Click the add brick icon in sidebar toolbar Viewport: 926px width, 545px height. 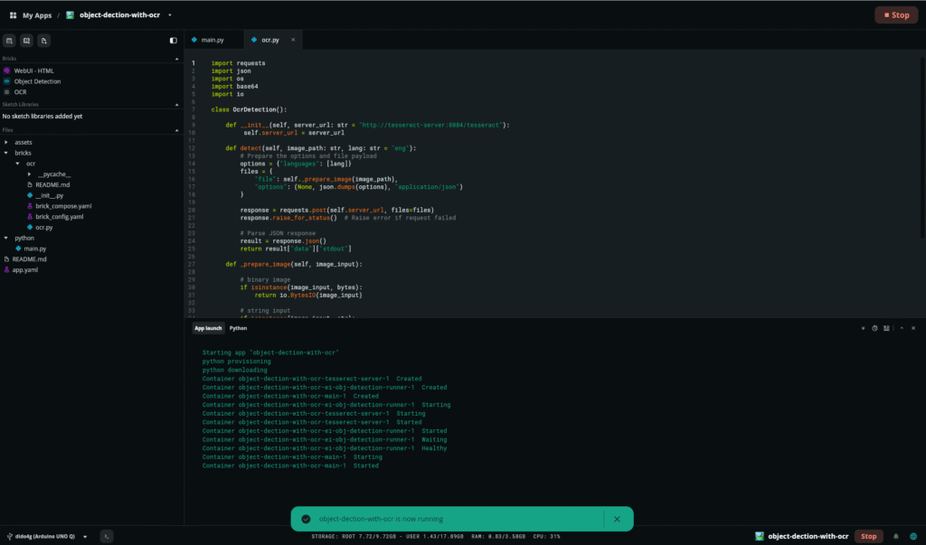9,41
